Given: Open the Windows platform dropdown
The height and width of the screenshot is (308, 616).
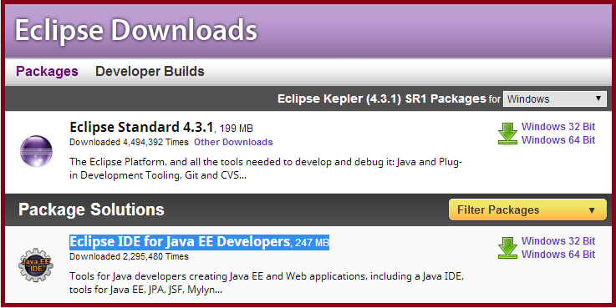Looking at the screenshot, I should [555, 98].
